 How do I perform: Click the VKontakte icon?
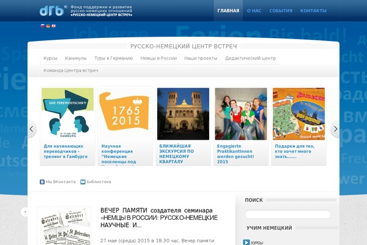pyautogui.click(x=42, y=182)
